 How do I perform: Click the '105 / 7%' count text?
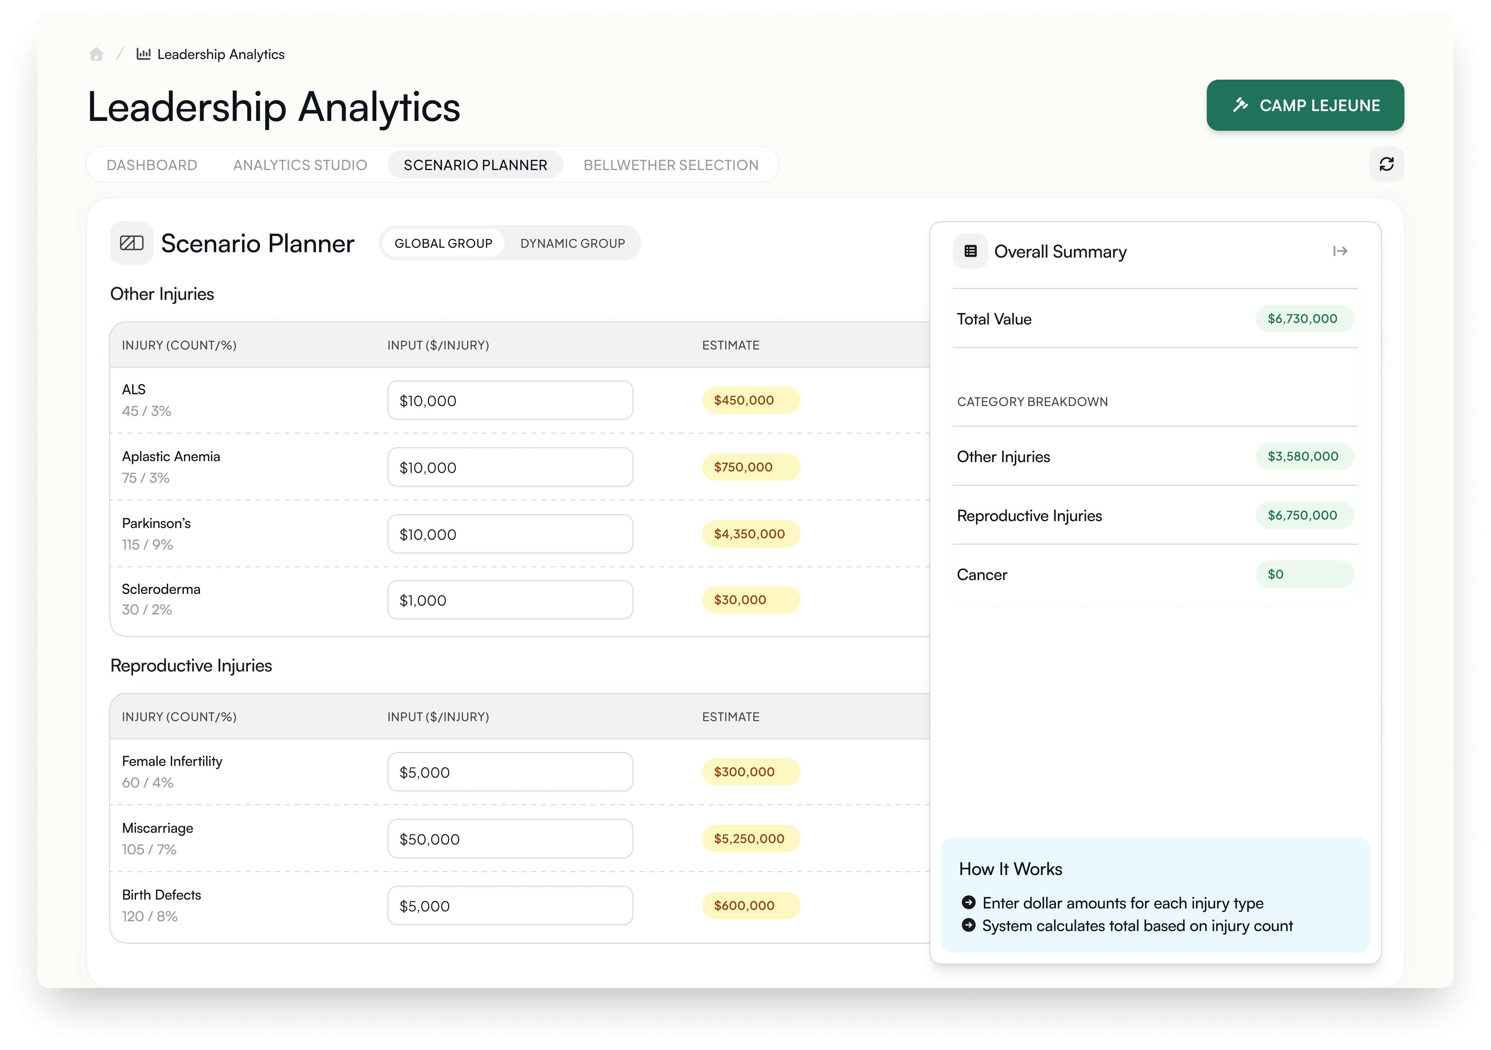149,849
